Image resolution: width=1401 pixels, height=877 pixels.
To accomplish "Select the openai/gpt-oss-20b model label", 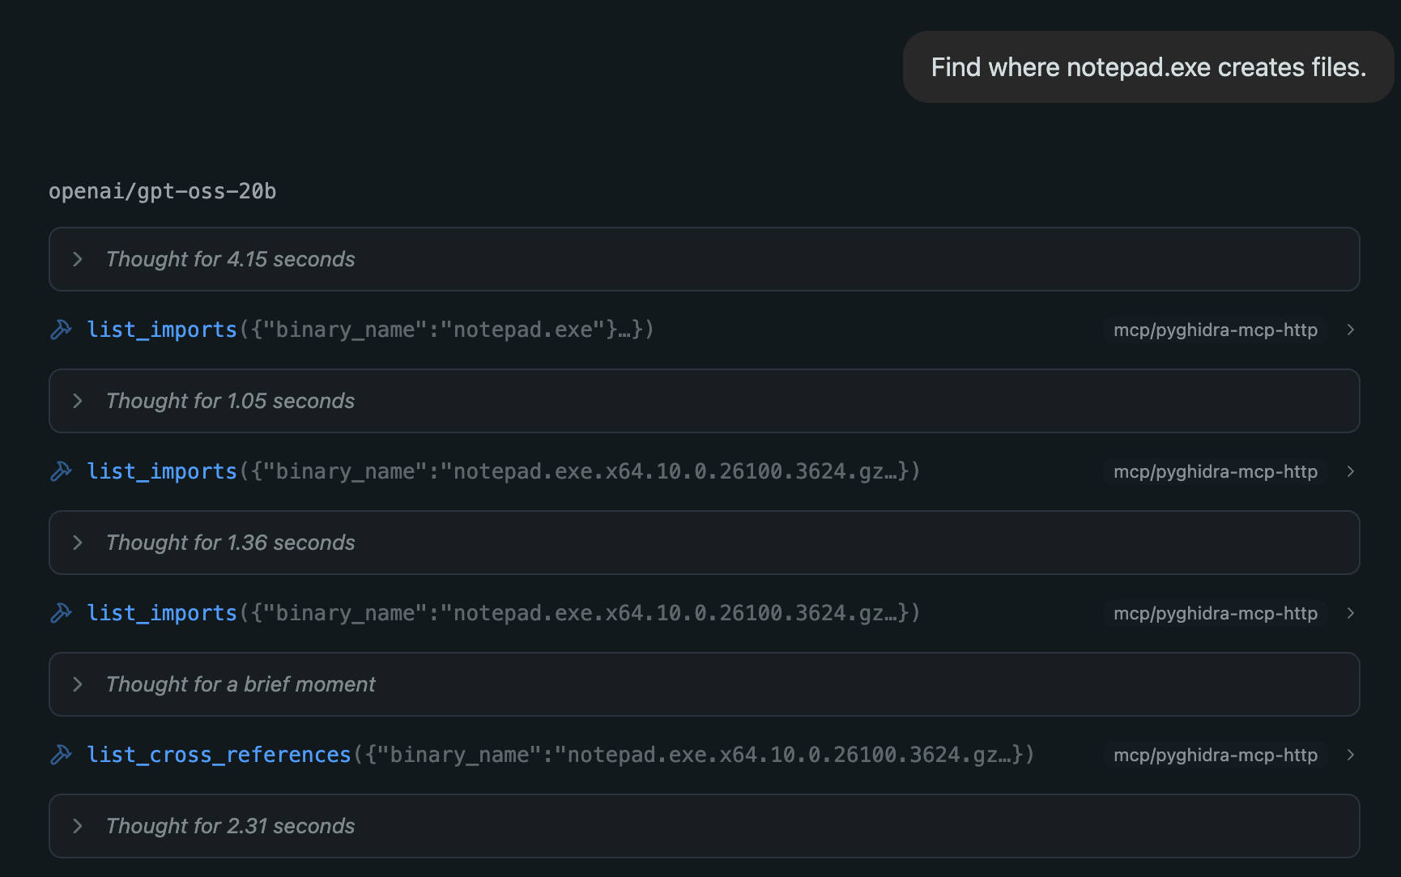I will [x=162, y=191].
